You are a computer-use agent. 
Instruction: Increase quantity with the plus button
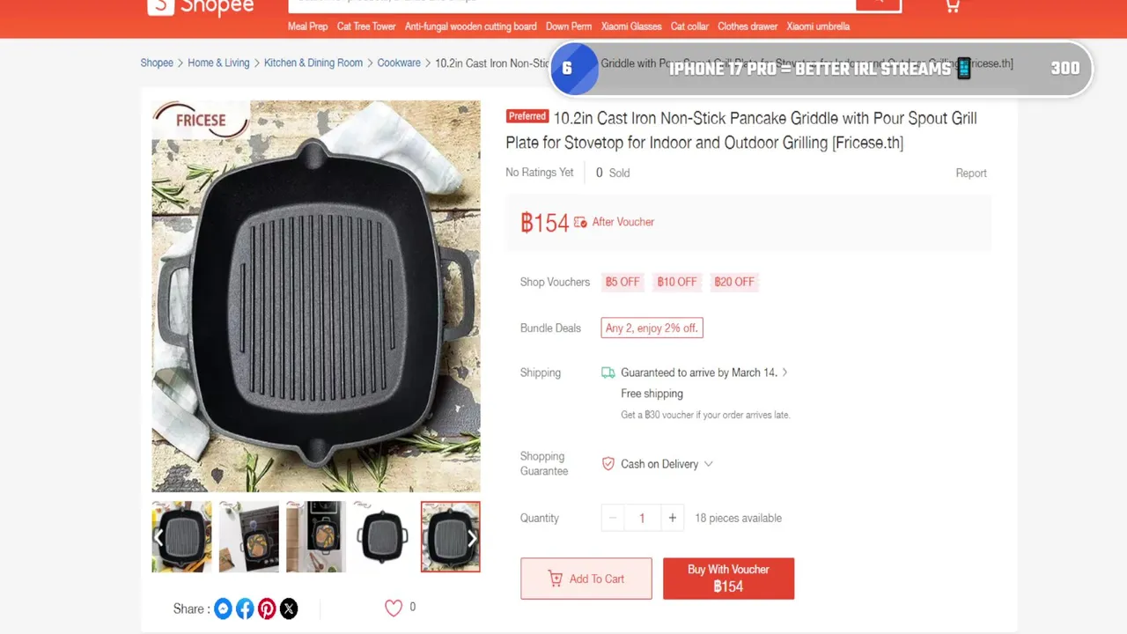673,518
